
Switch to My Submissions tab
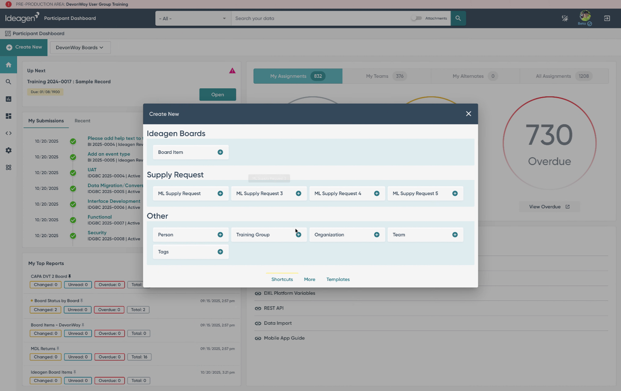click(x=46, y=121)
